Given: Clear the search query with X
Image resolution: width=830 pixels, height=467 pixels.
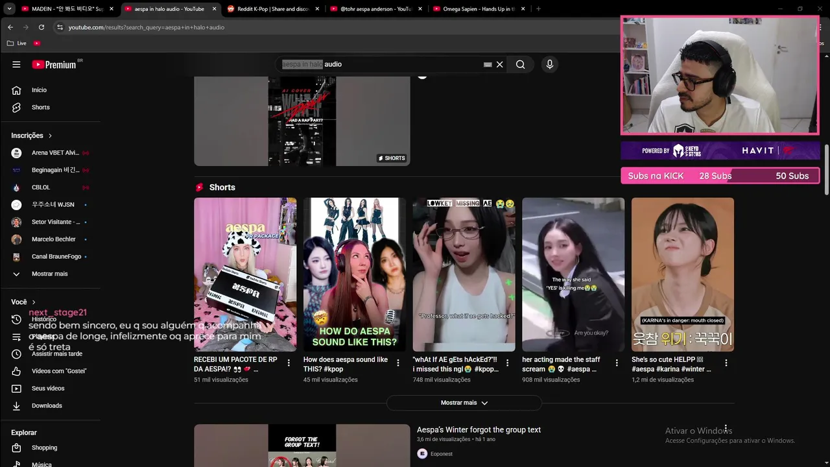Looking at the screenshot, I should coord(500,64).
